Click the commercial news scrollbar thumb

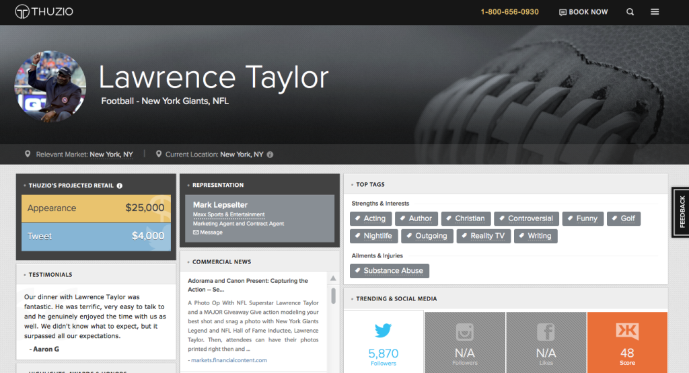click(333, 295)
